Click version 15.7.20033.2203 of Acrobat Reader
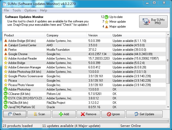The width and height of the screenshot is (172, 130). click(x=99, y=58)
